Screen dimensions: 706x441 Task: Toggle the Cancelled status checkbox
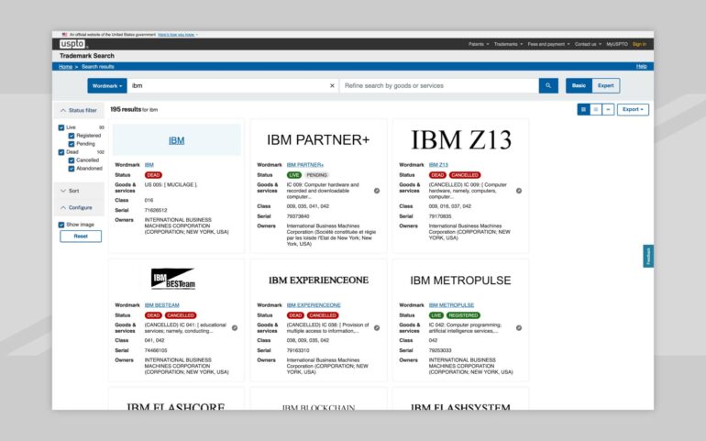(72, 160)
